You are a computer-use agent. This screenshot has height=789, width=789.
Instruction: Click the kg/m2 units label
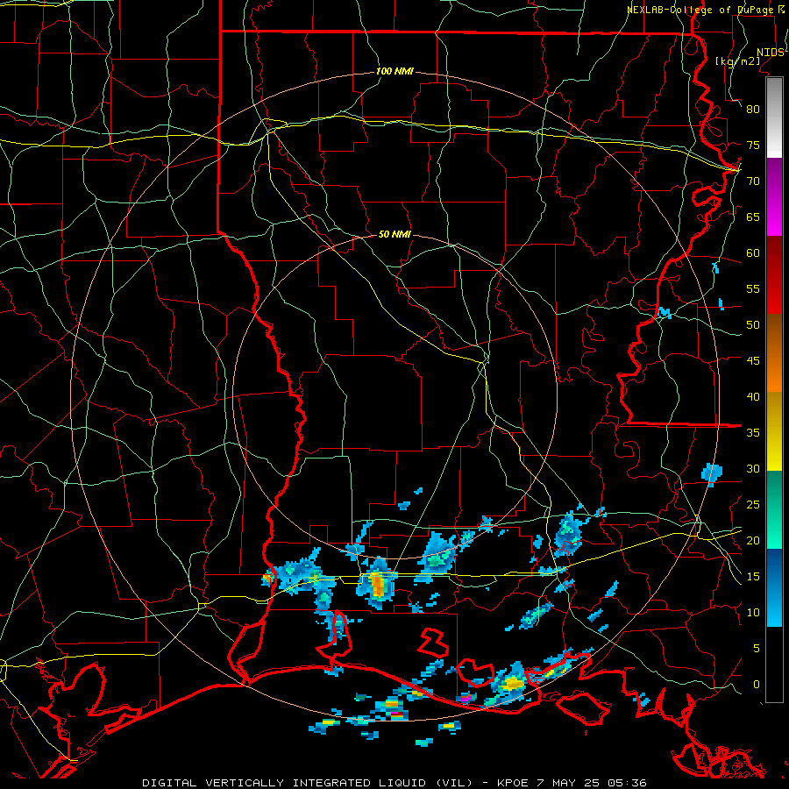737,61
